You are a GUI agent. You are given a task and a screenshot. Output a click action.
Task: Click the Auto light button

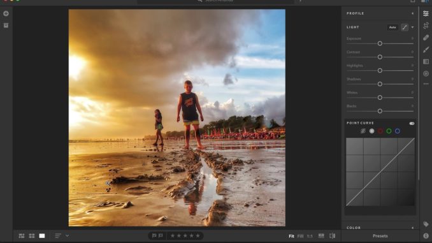[392, 27]
